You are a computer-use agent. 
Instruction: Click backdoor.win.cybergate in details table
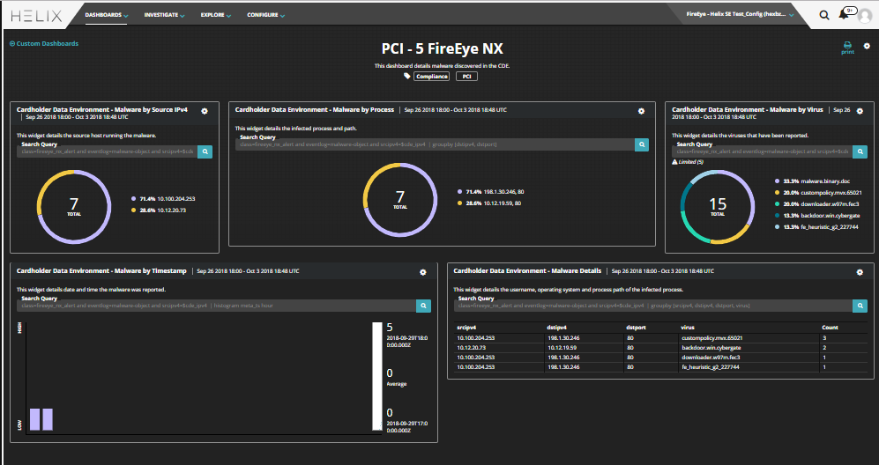[x=711, y=347]
